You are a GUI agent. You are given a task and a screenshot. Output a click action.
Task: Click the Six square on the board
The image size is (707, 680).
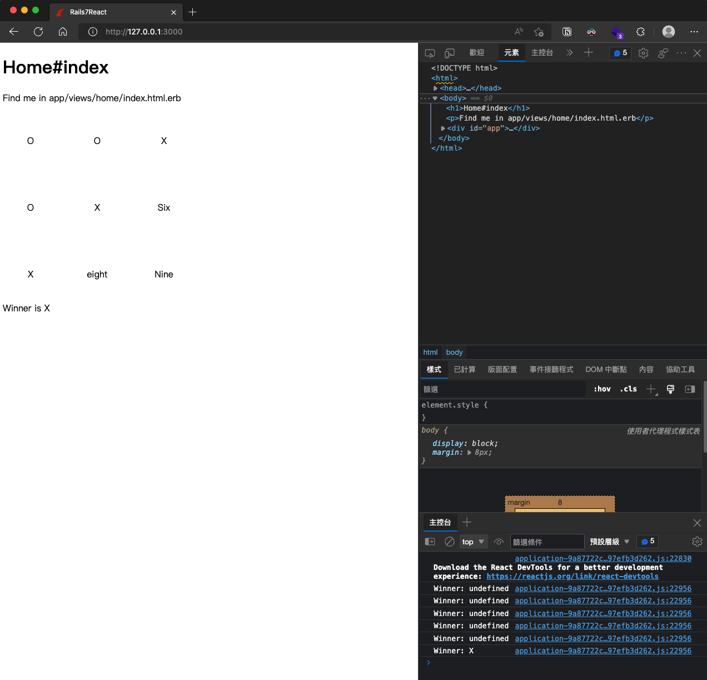click(x=164, y=207)
